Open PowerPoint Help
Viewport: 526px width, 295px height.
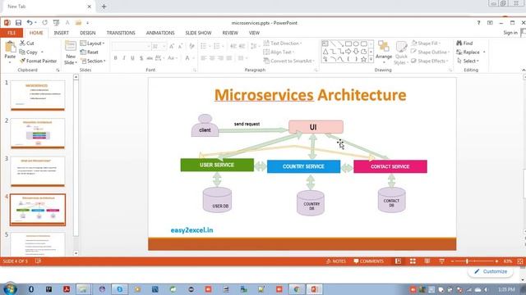(x=478, y=23)
